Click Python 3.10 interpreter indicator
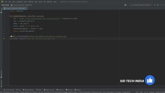 [x=160, y=92]
